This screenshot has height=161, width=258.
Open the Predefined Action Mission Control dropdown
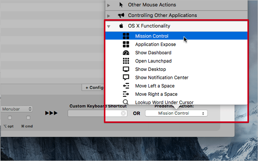tap(176, 113)
